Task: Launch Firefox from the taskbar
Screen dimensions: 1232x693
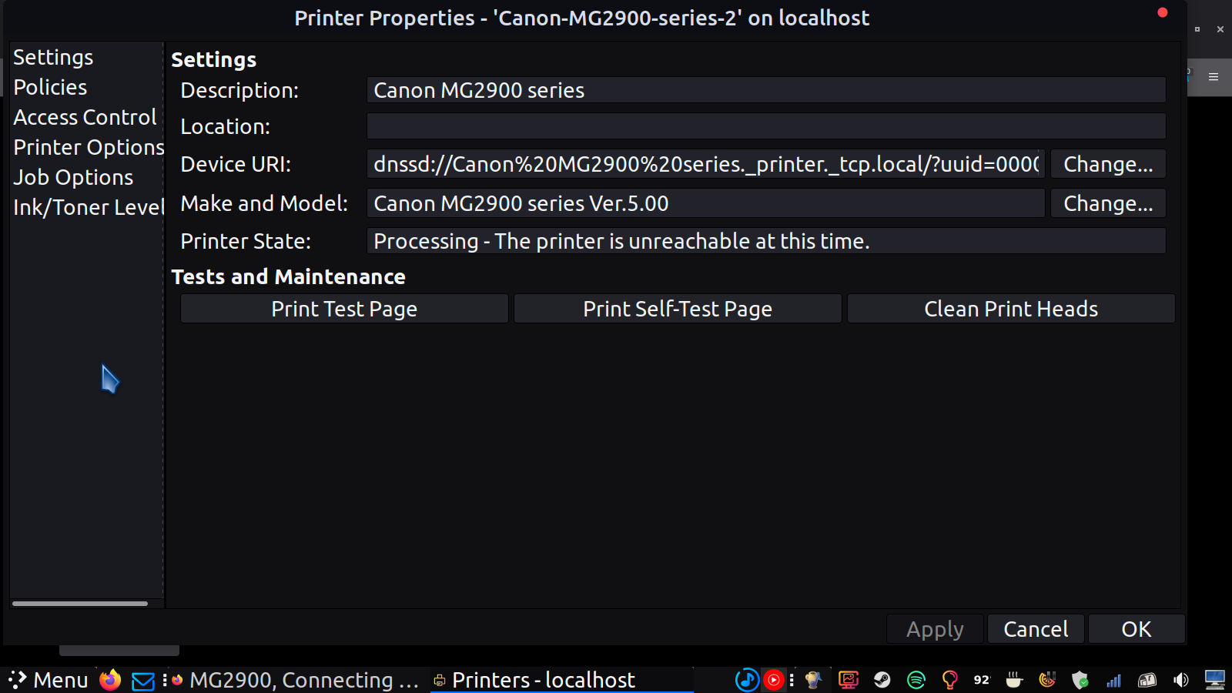Action: pyautogui.click(x=110, y=680)
